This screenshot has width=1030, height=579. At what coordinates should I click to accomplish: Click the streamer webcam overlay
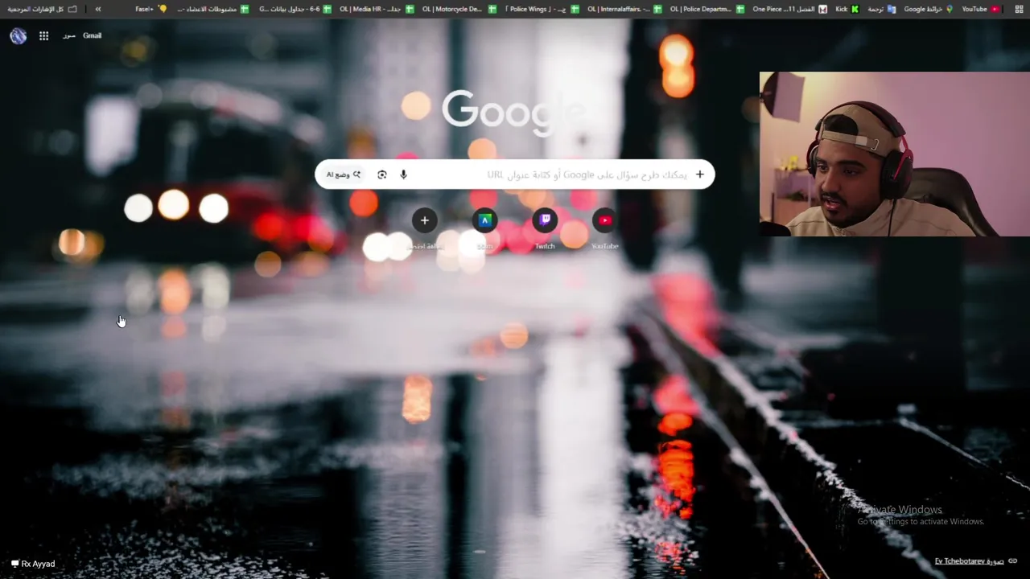click(894, 154)
